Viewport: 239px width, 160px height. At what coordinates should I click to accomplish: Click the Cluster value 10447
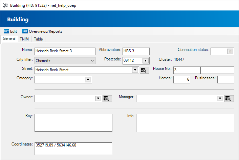click(179, 59)
